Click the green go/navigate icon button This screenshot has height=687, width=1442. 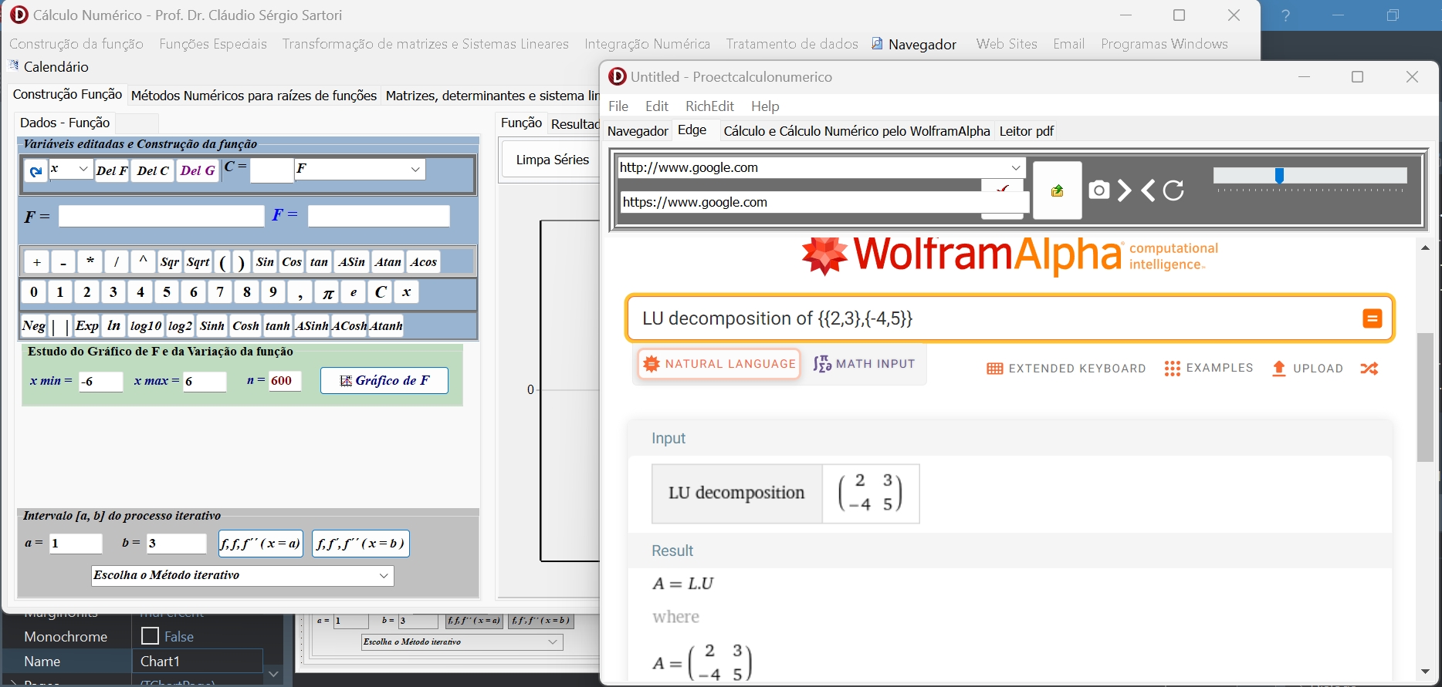pos(1058,190)
